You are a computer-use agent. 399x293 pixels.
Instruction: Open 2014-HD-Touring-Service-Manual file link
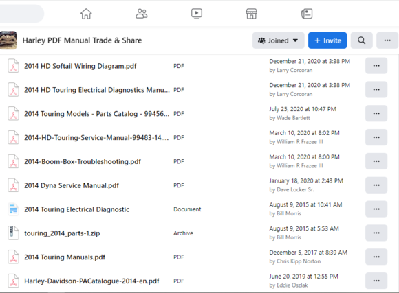pos(96,138)
